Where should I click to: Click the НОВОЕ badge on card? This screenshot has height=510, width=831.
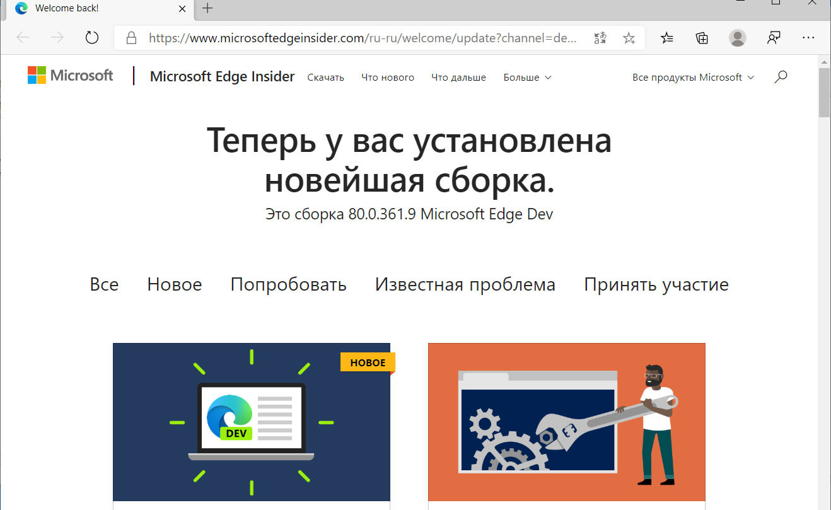click(368, 362)
